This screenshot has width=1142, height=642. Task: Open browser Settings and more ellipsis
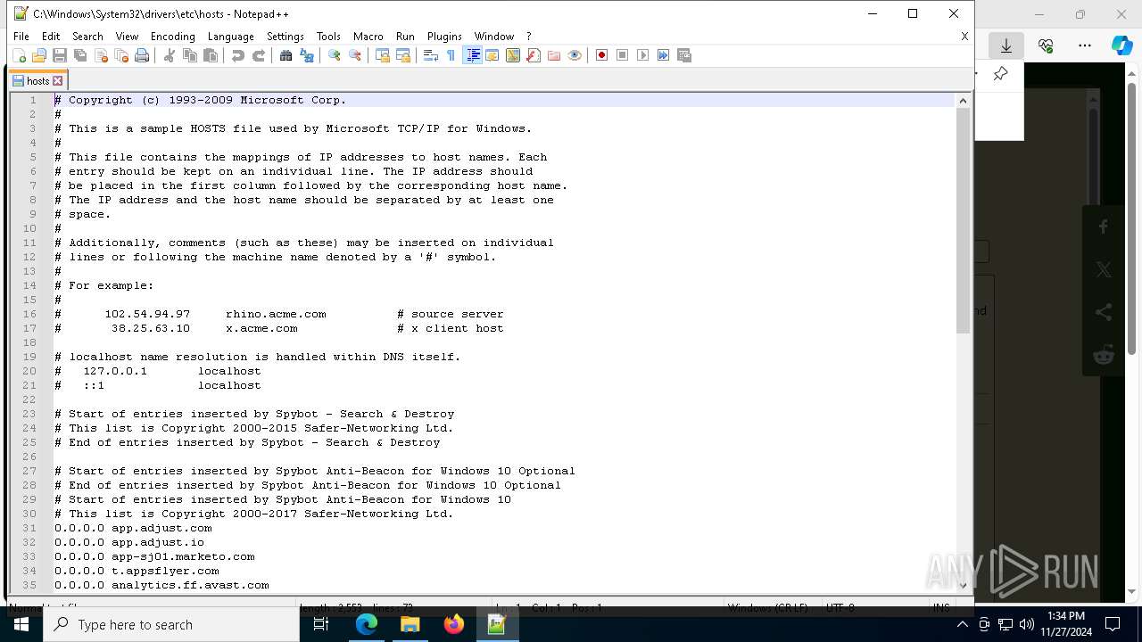pyautogui.click(x=1085, y=45)
